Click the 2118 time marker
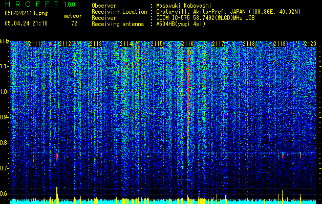 (249, 44)
